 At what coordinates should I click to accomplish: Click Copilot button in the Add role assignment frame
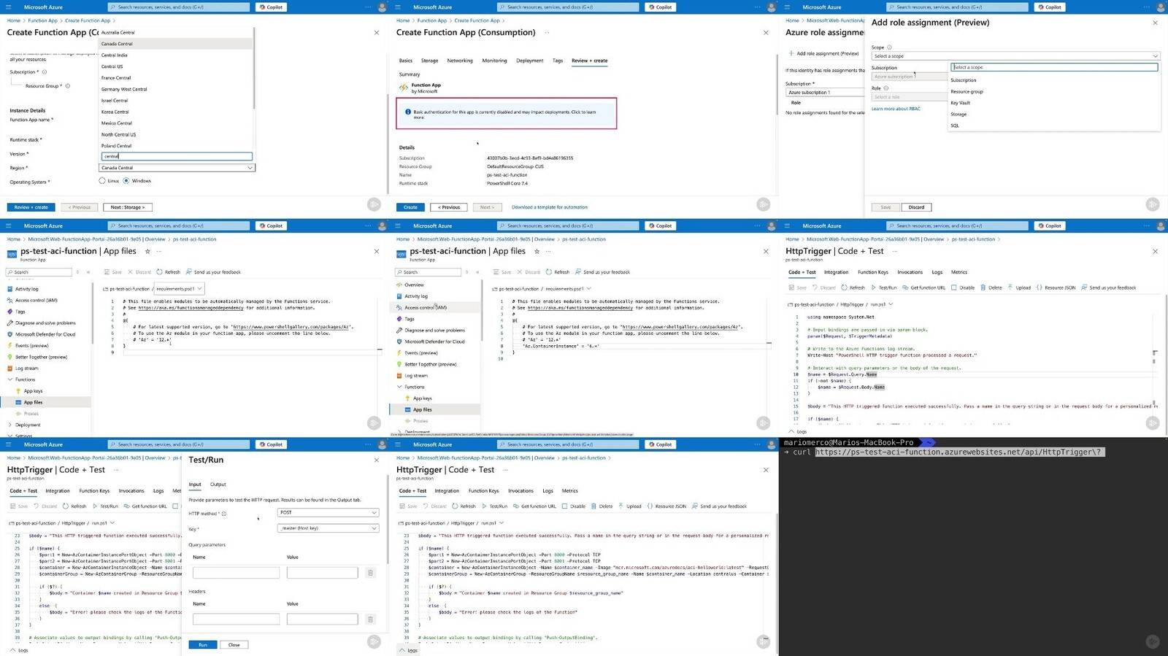click(x=1049, y=7)
